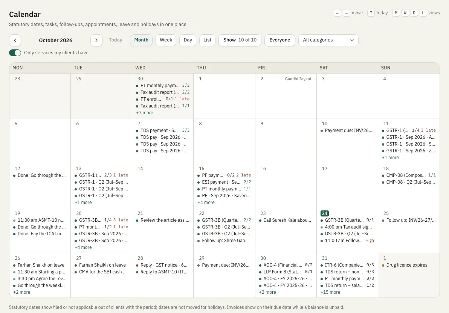Open 11:00 am ASMT-10 event on Oct 19

(40, 220)
